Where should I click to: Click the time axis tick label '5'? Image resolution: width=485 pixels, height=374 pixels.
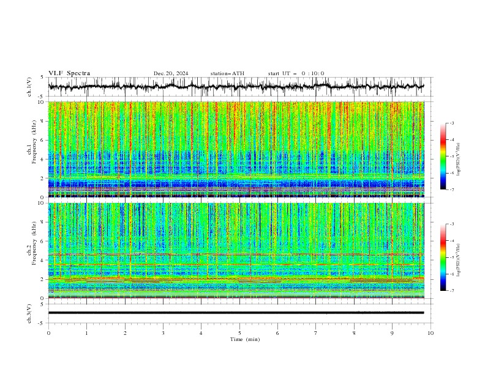coord(239,333)
